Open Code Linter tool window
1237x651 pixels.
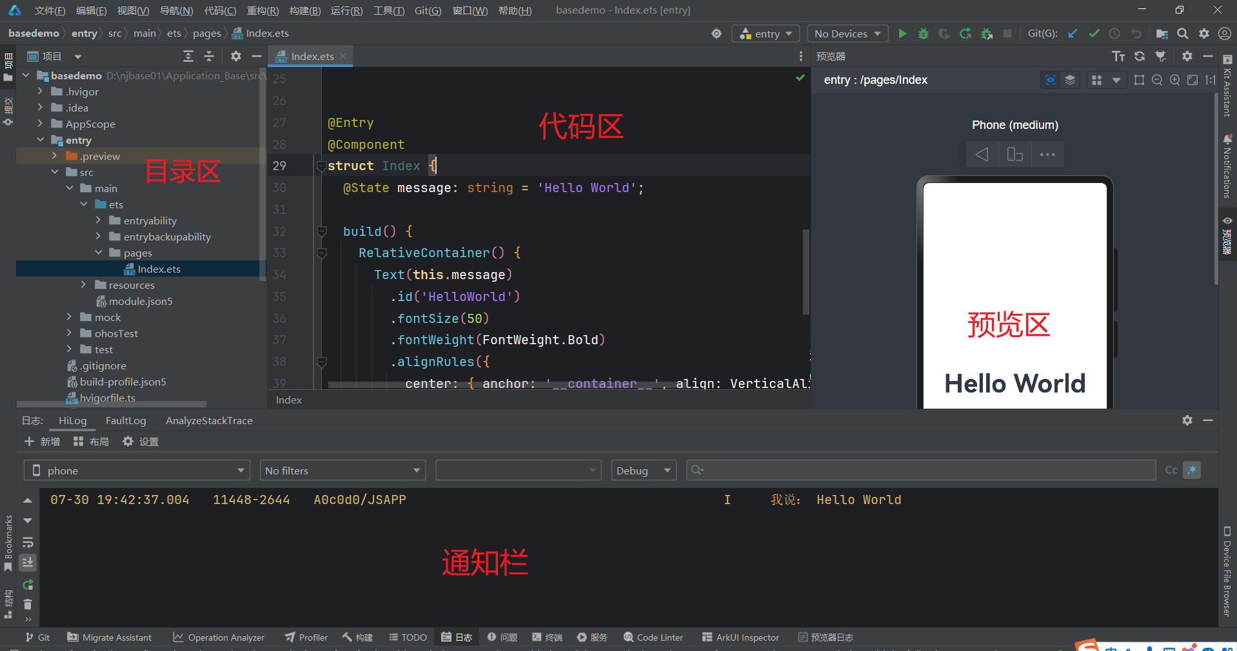click(653, 637)
